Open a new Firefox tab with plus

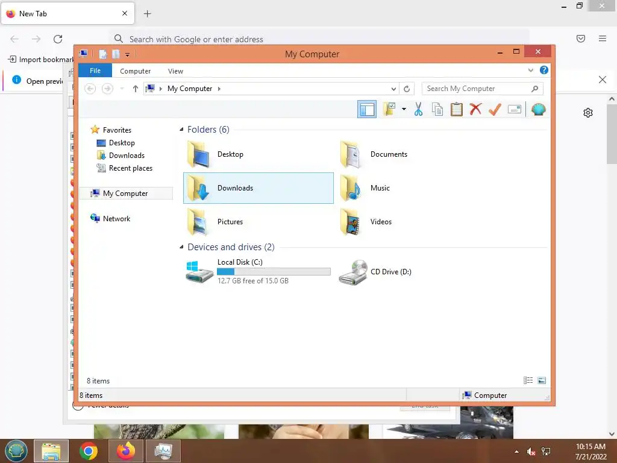pos(147,14)
